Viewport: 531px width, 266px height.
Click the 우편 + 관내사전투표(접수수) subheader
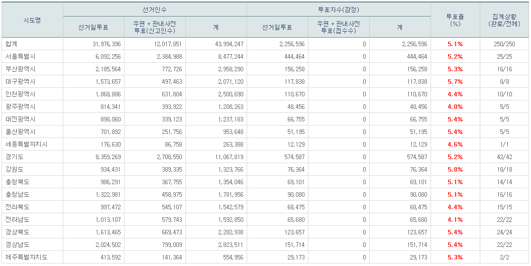339,27
